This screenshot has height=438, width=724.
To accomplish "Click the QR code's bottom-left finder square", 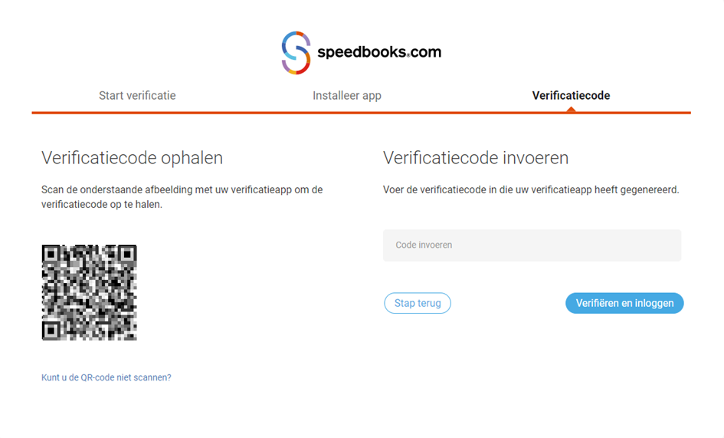I will [x=52, y=329].
